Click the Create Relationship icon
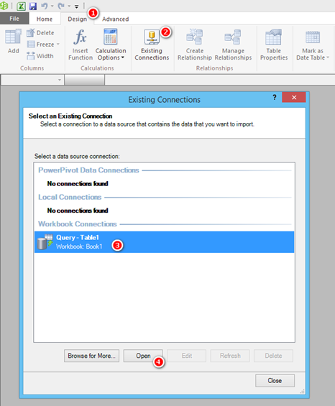The image size is (335, 406). [x=195, y=45]
